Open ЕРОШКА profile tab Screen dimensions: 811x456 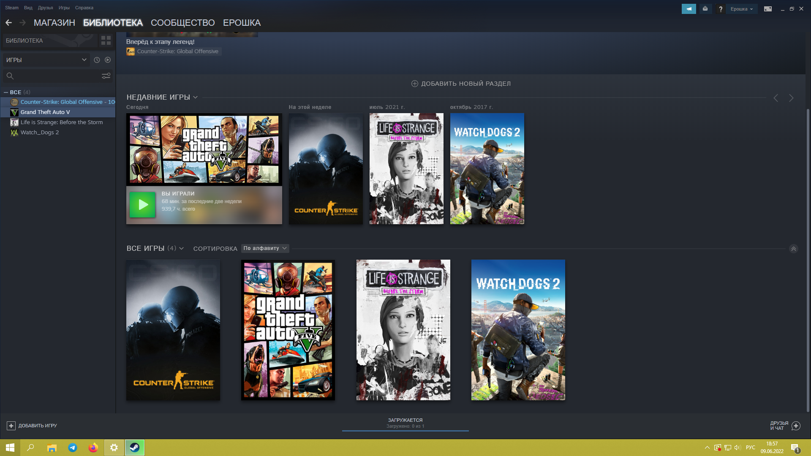(x=242, y=23)
